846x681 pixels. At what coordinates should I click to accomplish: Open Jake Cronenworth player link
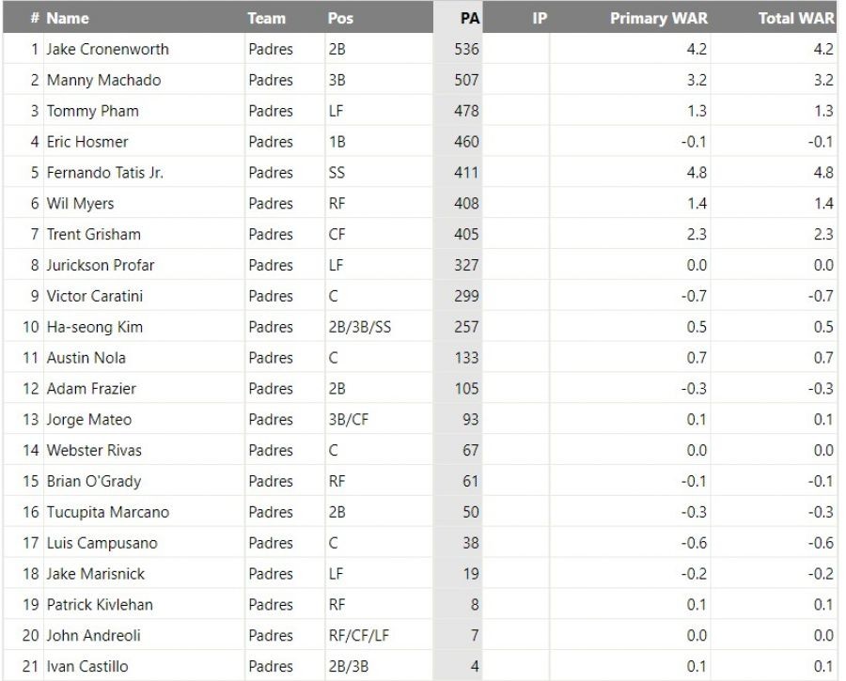(x=108, y=49)
